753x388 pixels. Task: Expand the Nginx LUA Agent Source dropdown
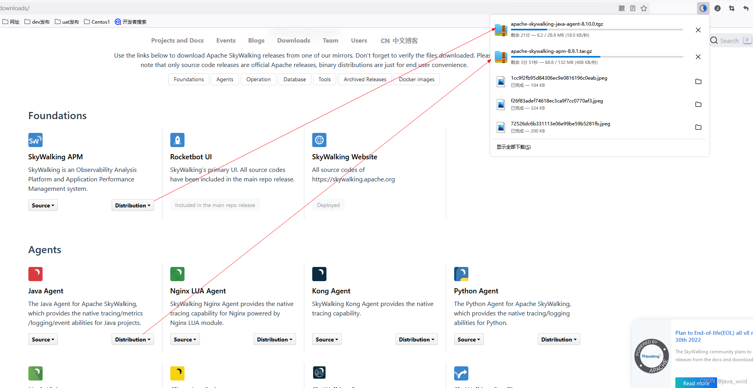point(185,339)
